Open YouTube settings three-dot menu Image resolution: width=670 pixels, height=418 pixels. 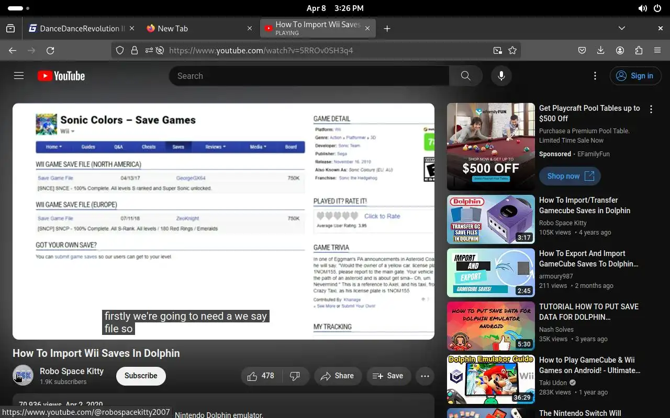595,76
